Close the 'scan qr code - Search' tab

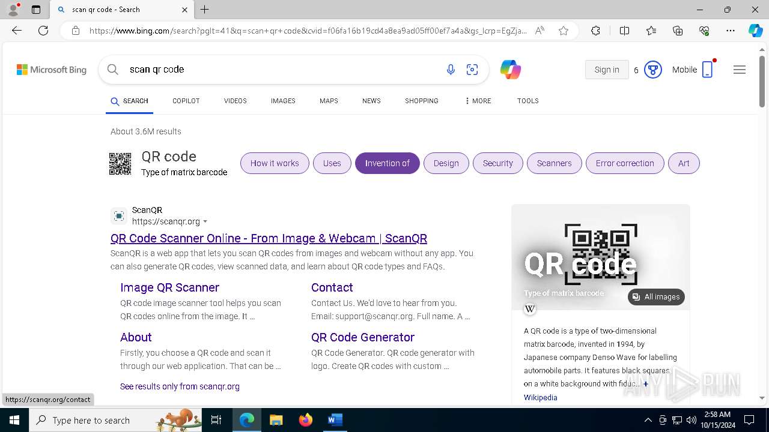pyautogui.click(x=184, y=10)
